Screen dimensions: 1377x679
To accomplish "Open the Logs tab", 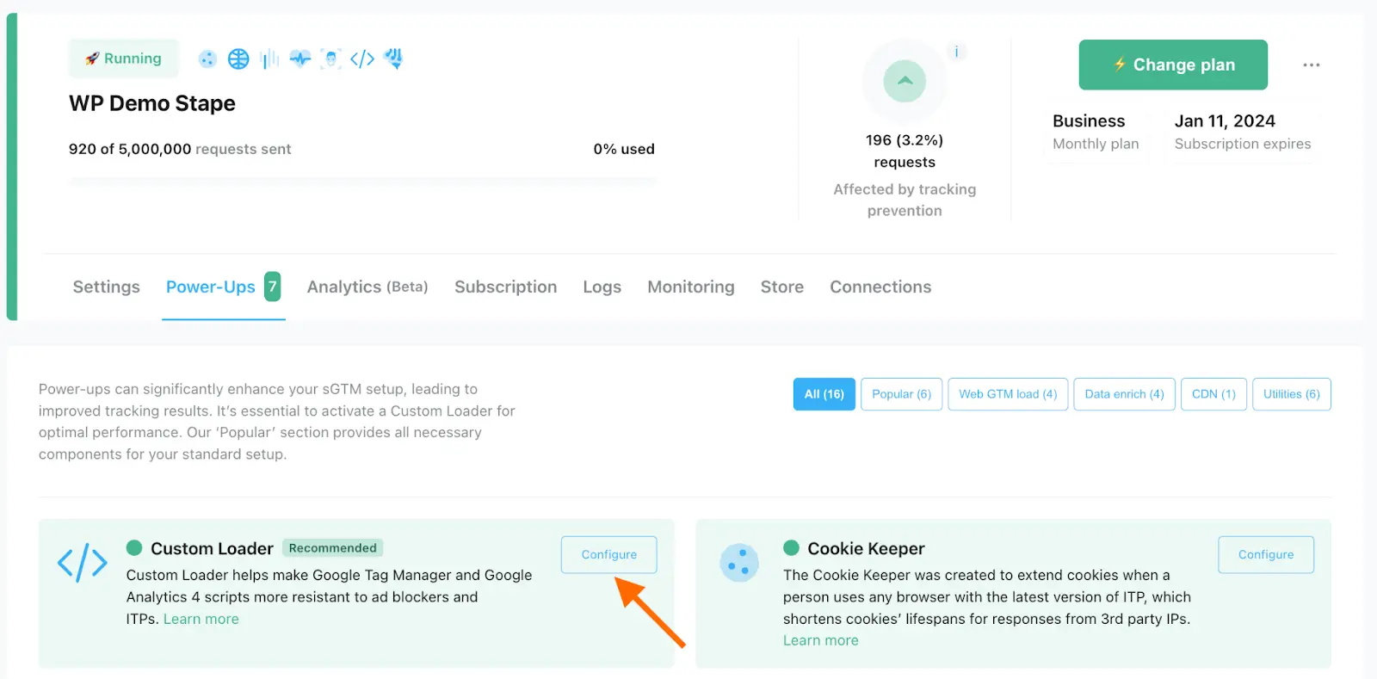I will click(x=602, y=287).
